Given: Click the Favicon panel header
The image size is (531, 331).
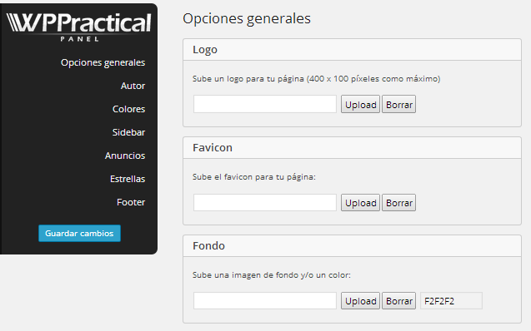Looking at the screenshot, I should (x=352, y=147).
